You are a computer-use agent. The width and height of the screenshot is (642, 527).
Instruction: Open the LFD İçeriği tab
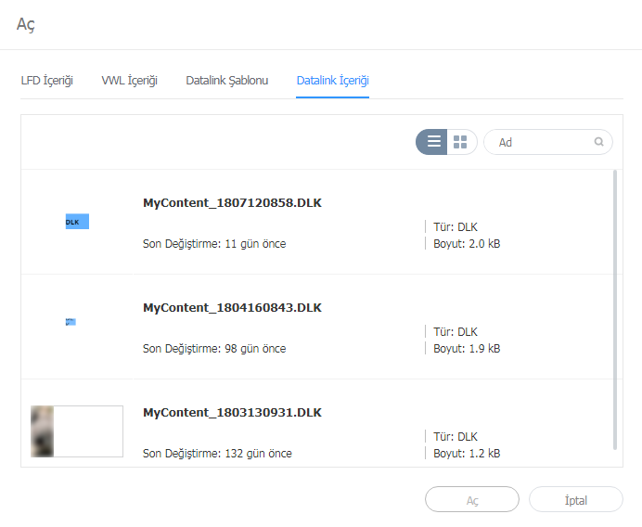(x=47, y=81)
